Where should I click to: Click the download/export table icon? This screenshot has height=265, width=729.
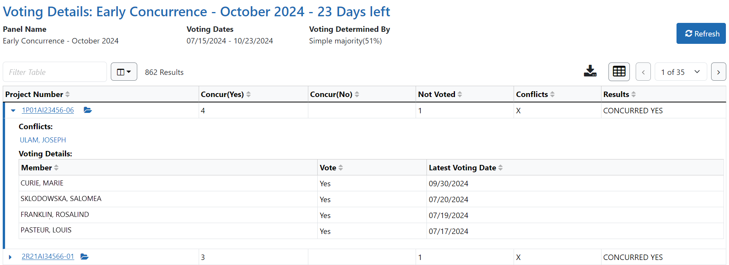point(590,71)
